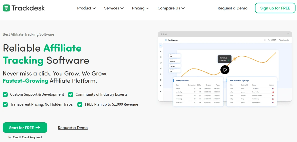Screen dimensions: 297x142
Task: Click the Jeff Monte row flag icon
Action: pos(273,88)
